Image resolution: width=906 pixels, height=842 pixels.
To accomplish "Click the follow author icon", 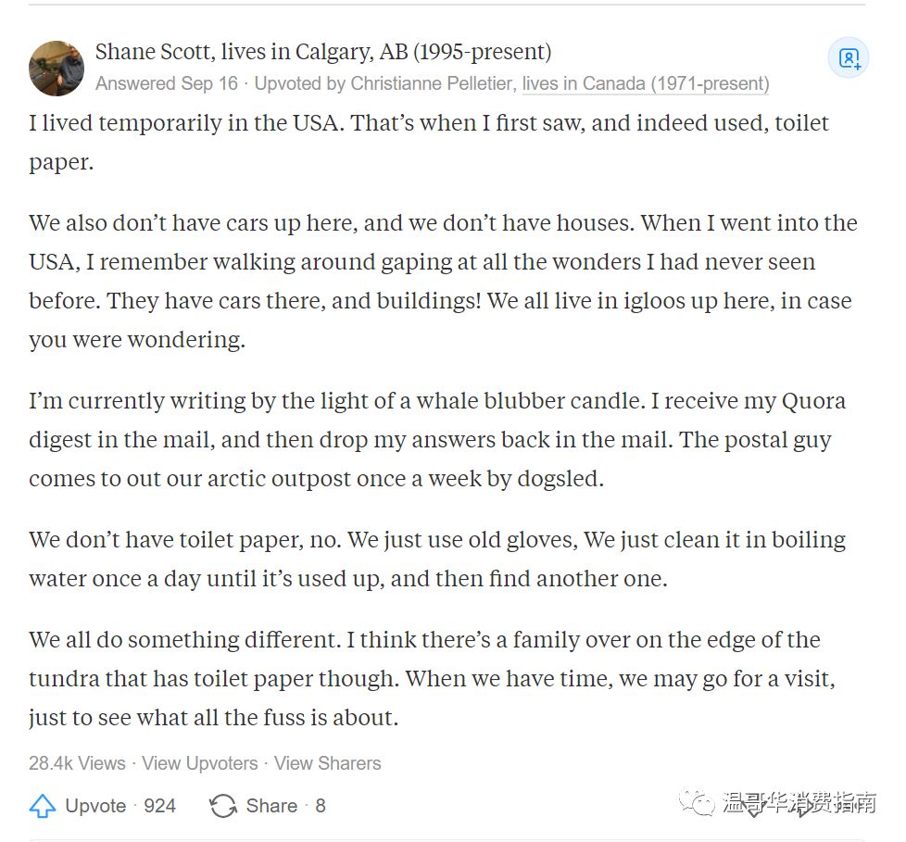I will [849, 57].
